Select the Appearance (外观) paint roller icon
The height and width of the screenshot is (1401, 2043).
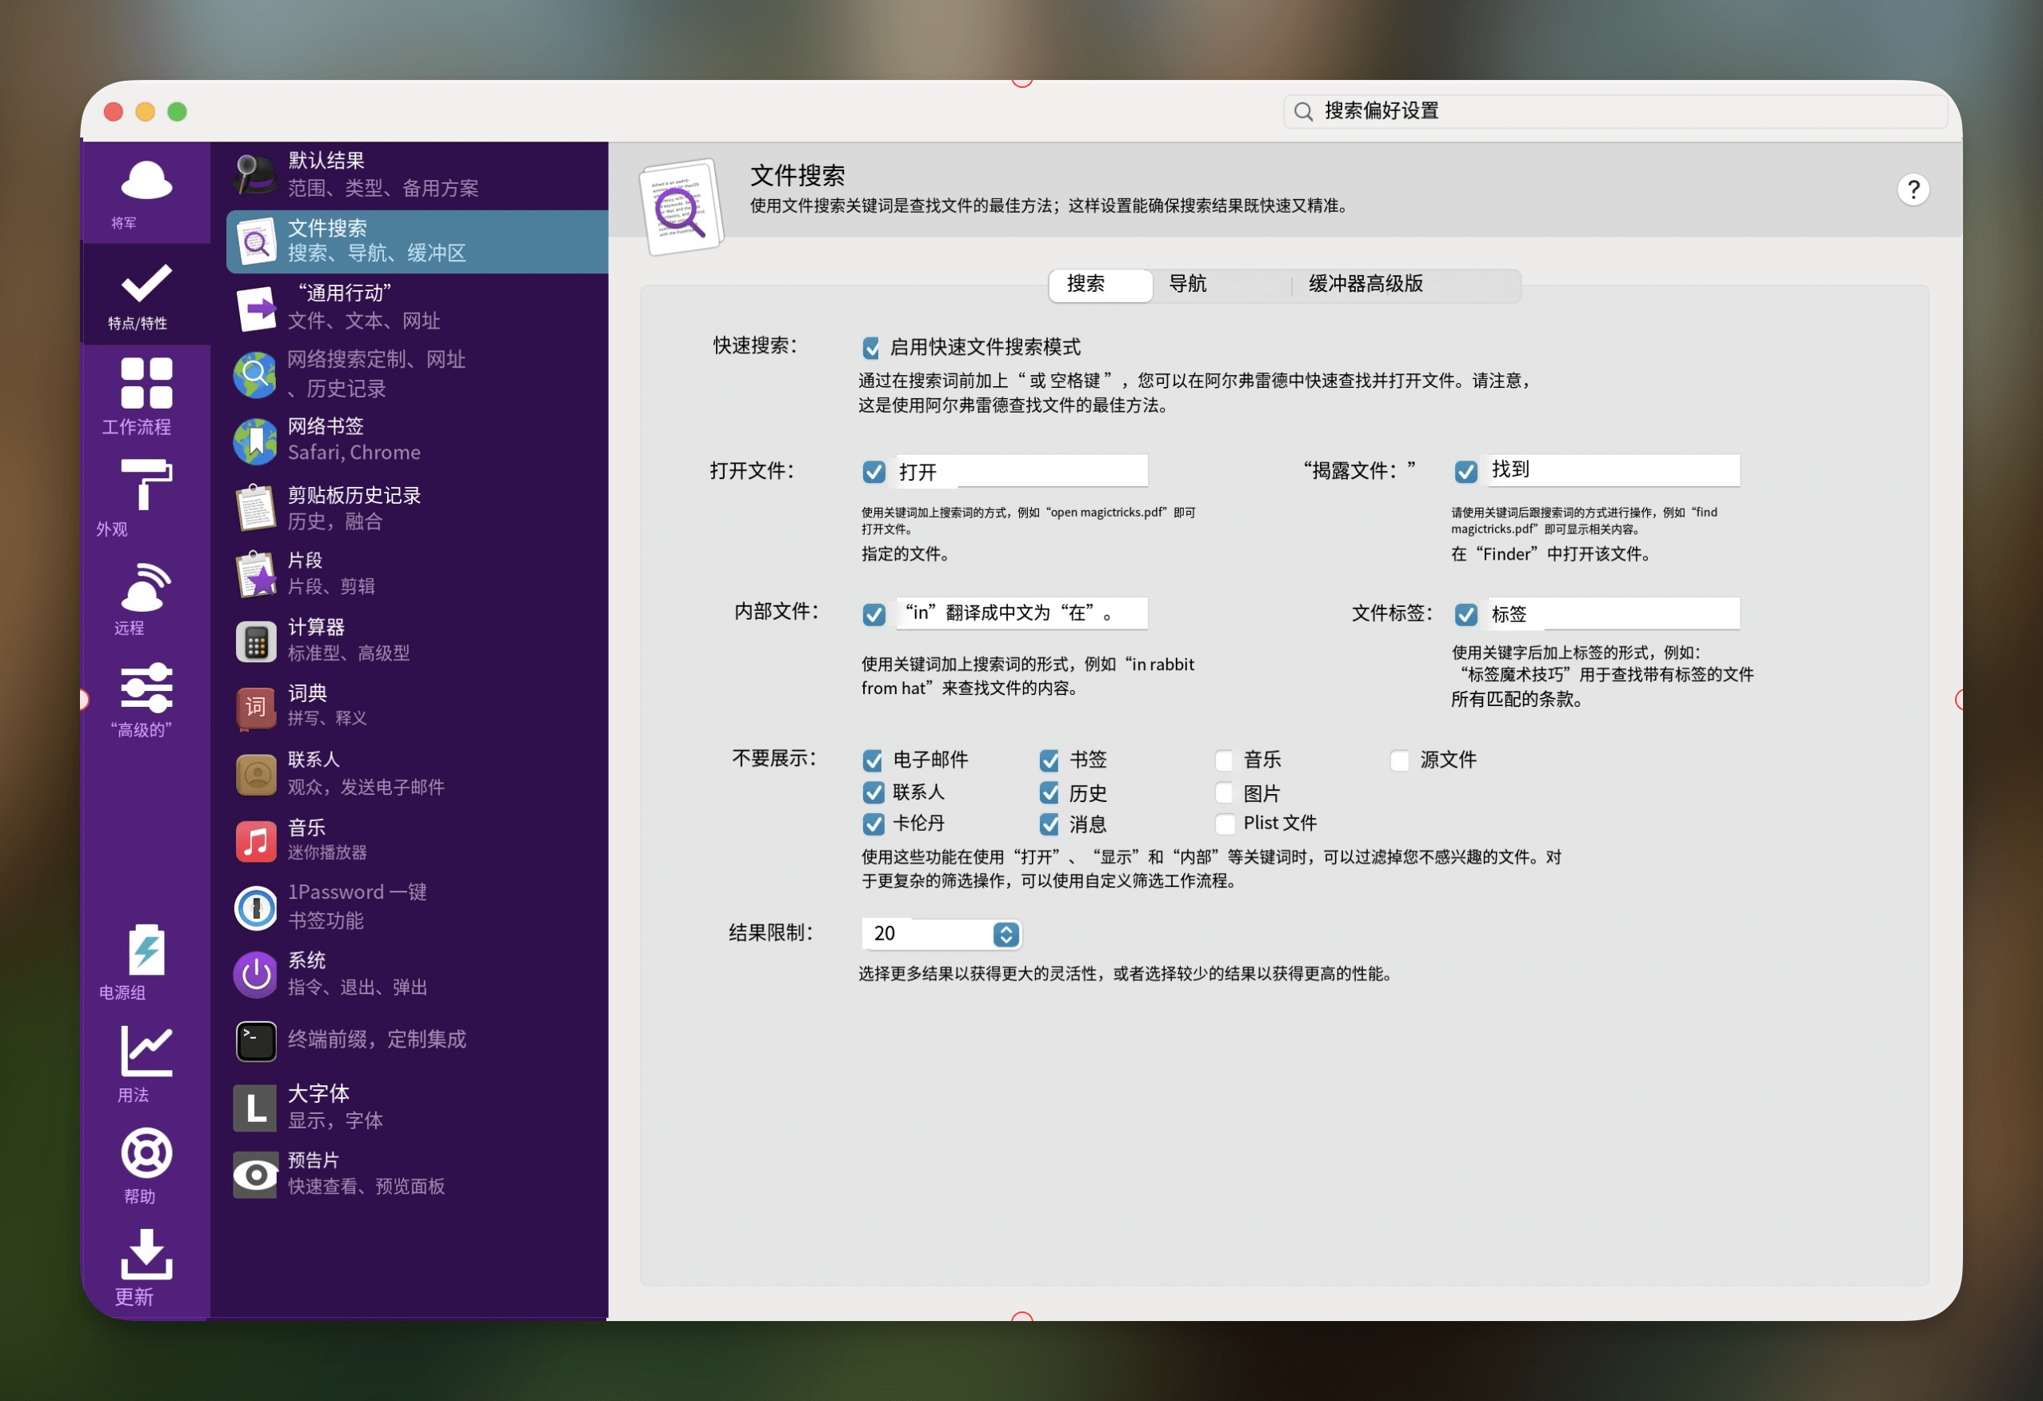coord(146,485)
